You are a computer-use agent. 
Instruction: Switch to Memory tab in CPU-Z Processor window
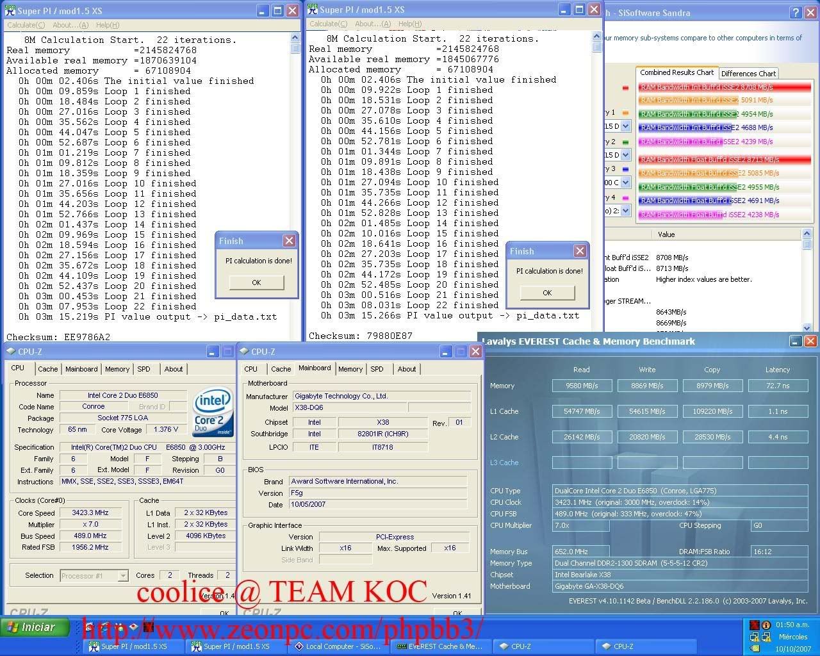[x=117, y=369]
